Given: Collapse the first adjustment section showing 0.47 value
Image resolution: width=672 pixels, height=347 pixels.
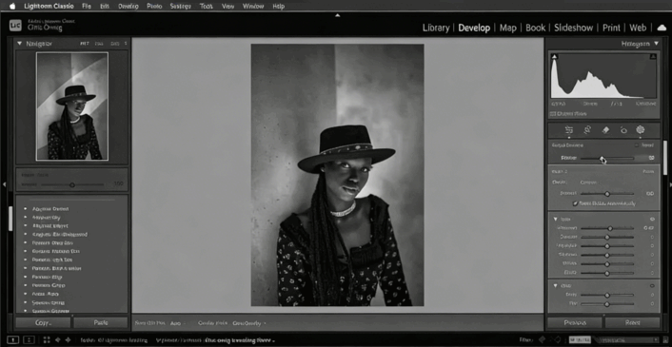Looking at the screenshot, I should pyautogui.click(x=556, y=219).
